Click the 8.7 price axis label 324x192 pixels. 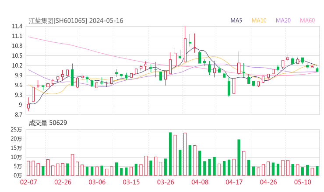pos(18,115)
